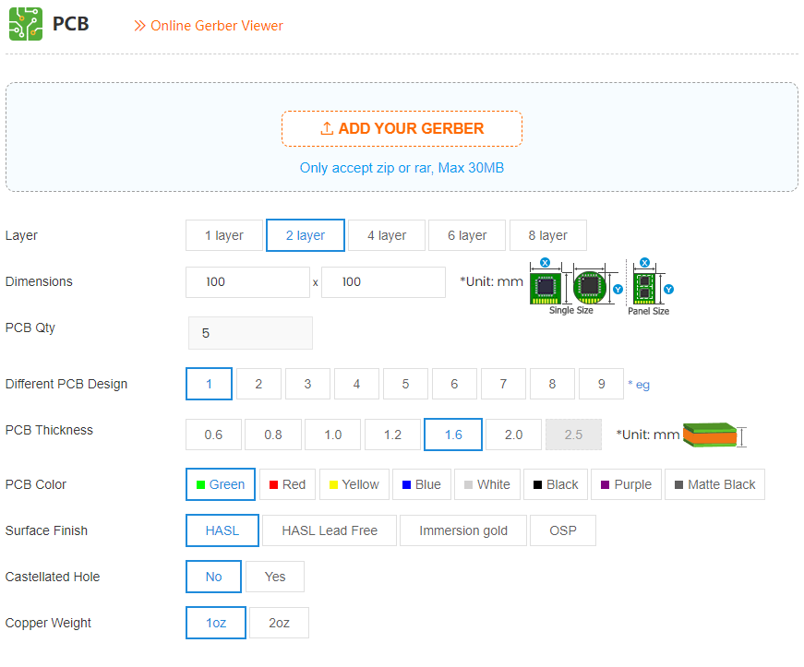Click the PCB Qty input field

pos(250,332)
